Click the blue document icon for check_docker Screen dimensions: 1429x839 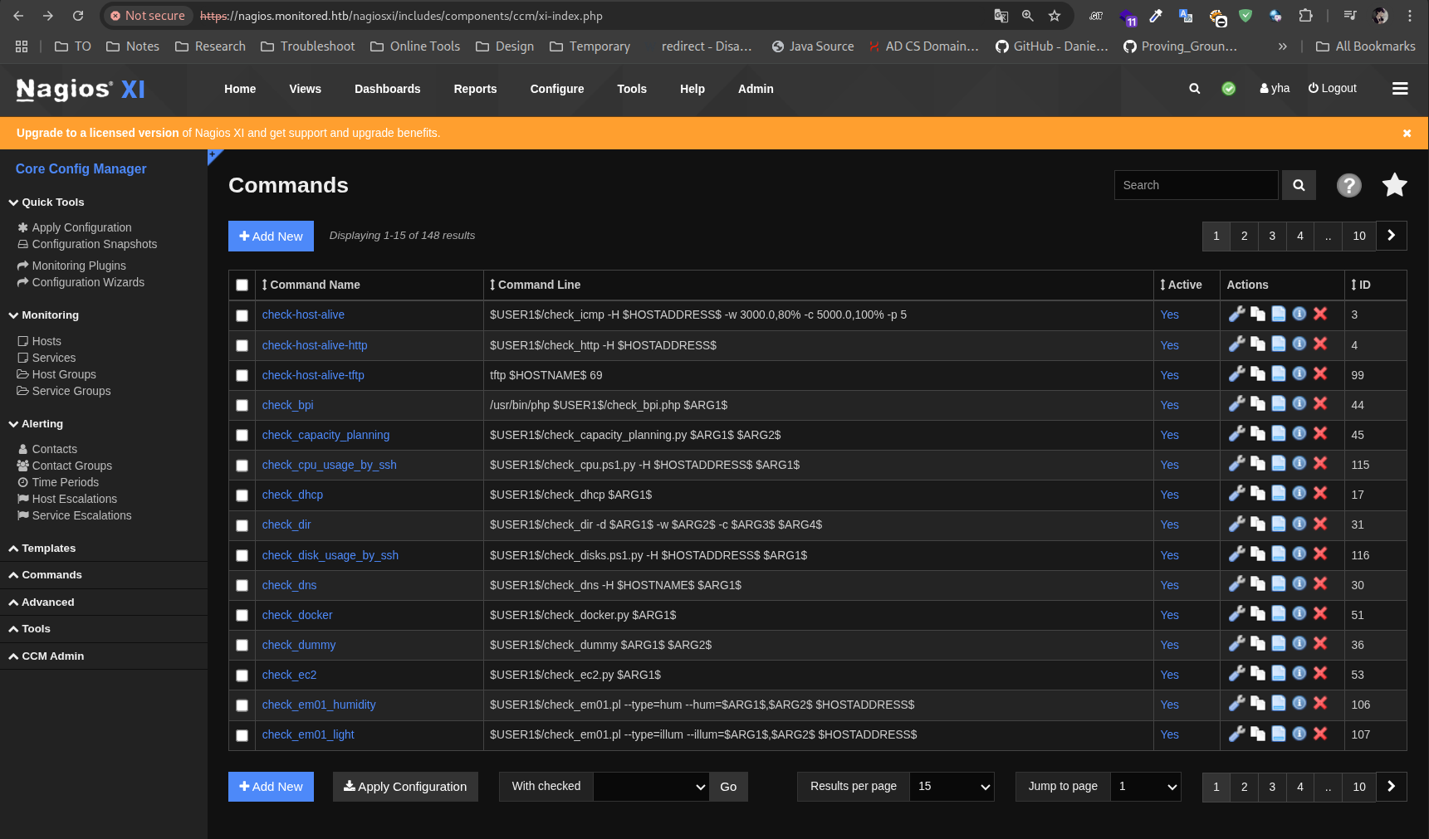click(x=1279, y=614)
